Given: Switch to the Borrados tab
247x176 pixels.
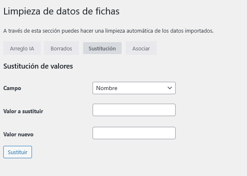Looking at the screenshot, I should [x=61, y=48].
